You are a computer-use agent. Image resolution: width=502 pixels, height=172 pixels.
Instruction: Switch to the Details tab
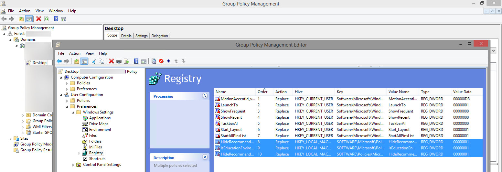point(126,36)
